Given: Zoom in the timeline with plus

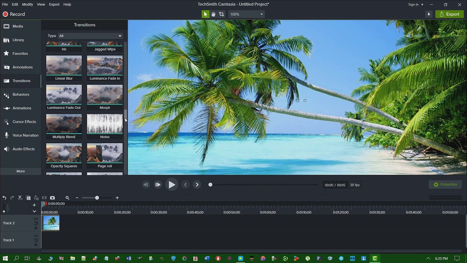Looking at the screenshot, I should click(x=117, y=198).
